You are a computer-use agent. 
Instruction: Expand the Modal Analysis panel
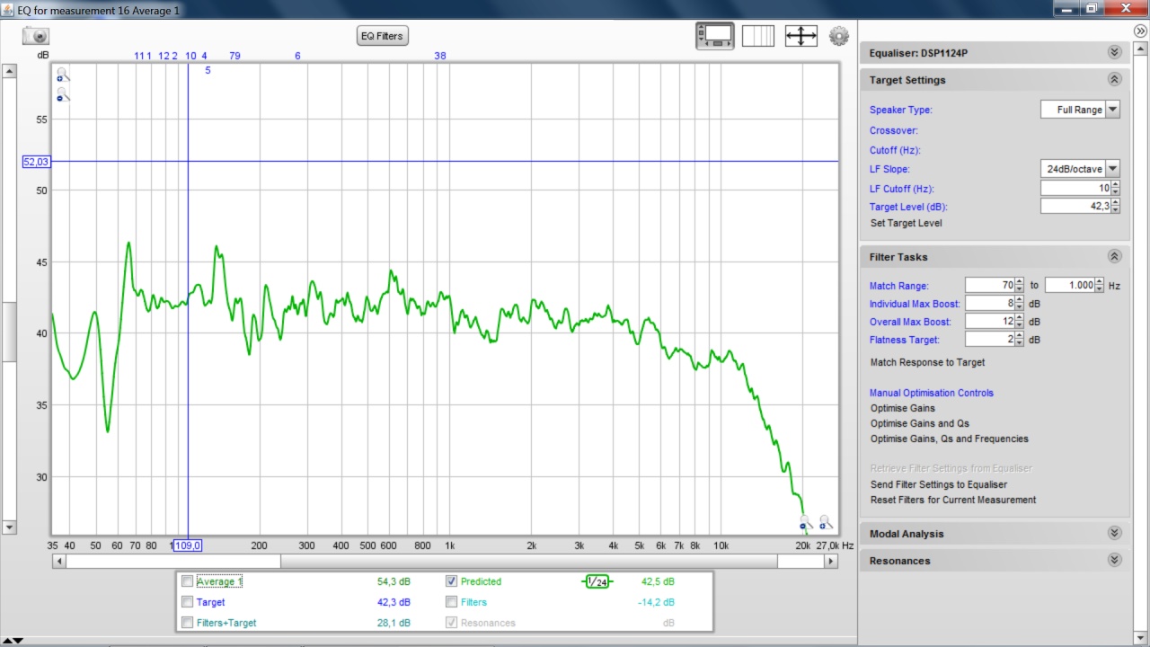click(1114, 534)
